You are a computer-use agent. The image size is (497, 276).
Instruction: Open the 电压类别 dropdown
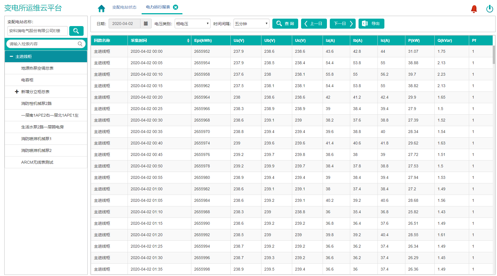pos(192,24)
